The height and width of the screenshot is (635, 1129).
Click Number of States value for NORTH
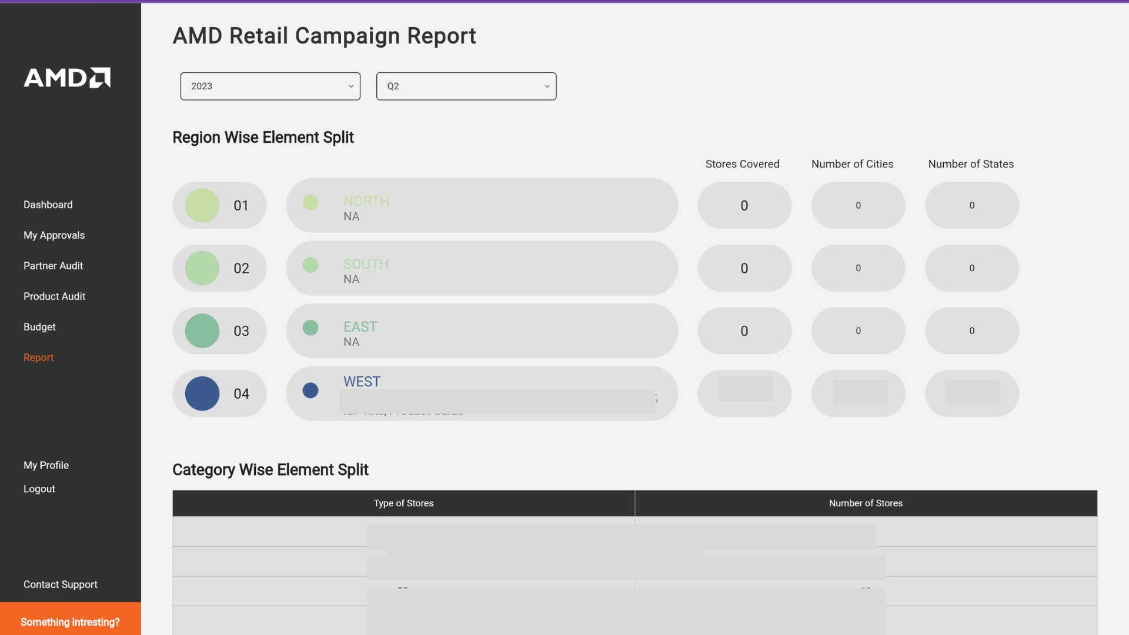coord(972,205)
